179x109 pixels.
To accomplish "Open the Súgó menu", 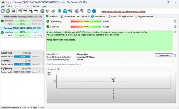I will (x=44, y=6).
